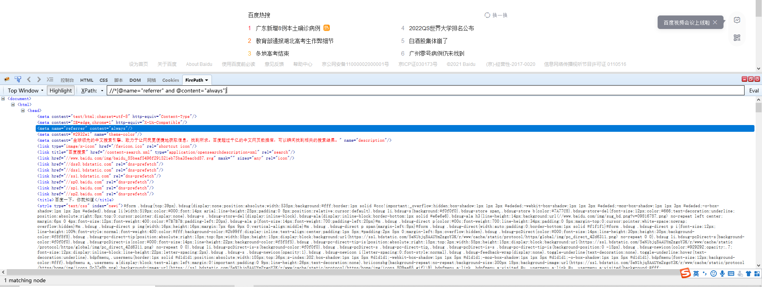Switch to the HTML tab
This screenshot has height=287, width=762.
pos(87,80)
